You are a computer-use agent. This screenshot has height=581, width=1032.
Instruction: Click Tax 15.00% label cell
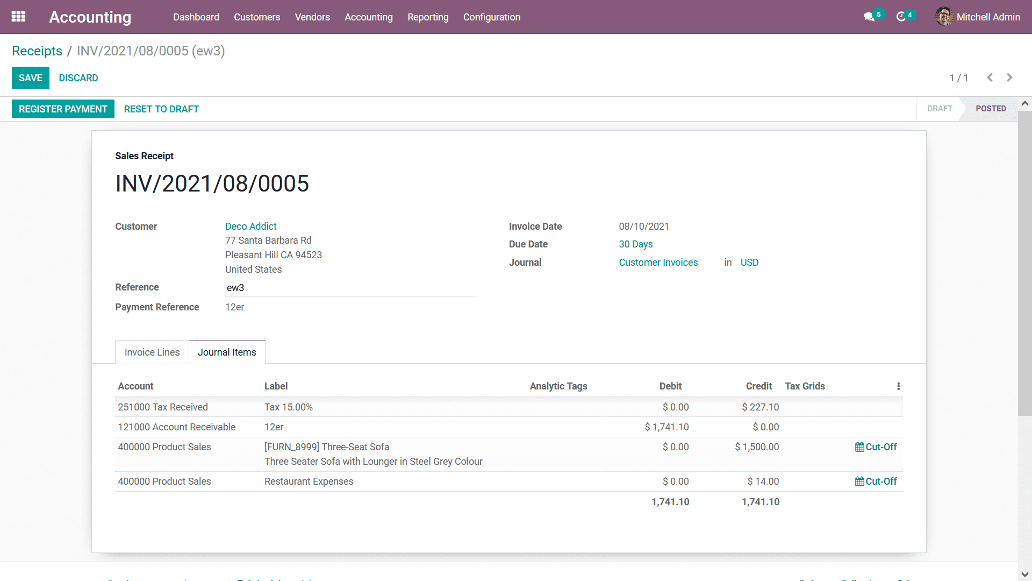pos(288,407)
